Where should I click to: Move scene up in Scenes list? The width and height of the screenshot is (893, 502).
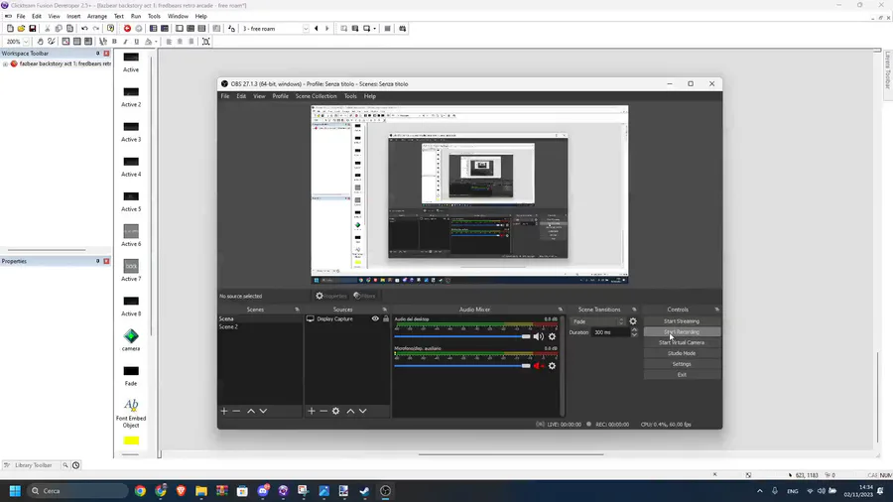[x=251, y=411]
